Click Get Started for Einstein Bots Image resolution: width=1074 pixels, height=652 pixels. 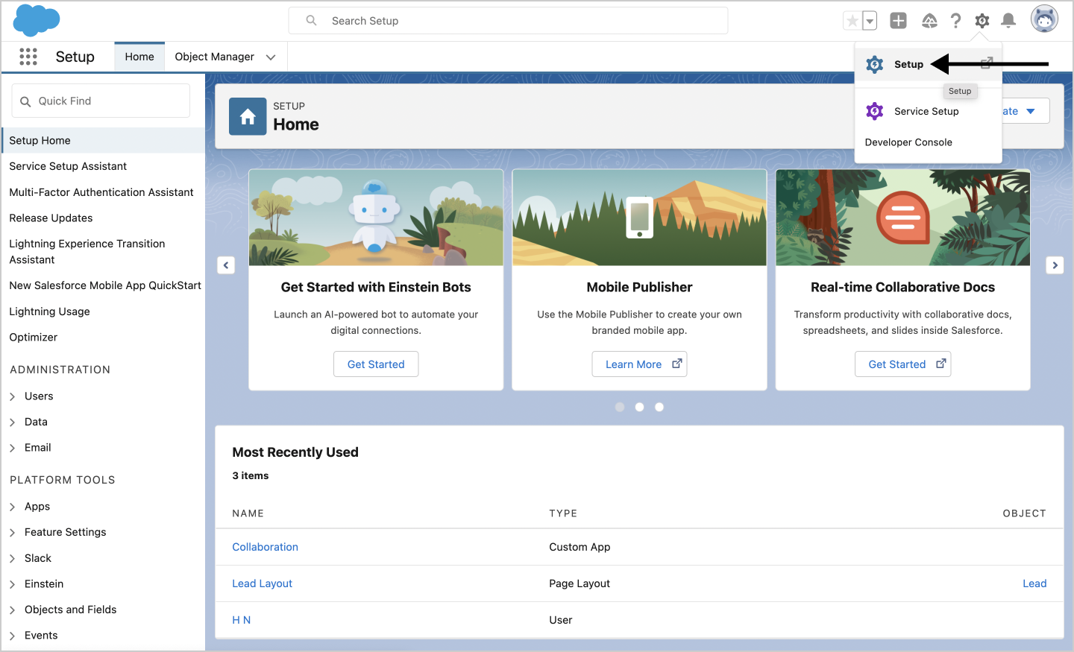tap(376, 364)
